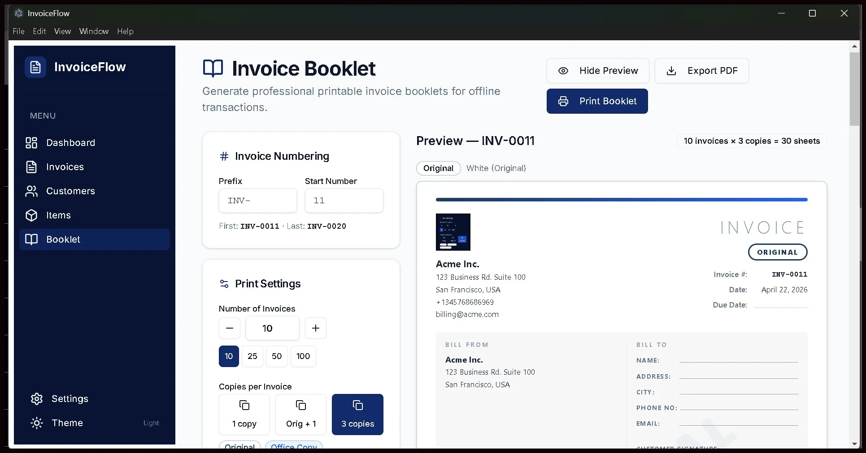Choose the "Orig + 1" copies option
The width and height of the screenshot is (866, 453).
click(x=300, y=414)
